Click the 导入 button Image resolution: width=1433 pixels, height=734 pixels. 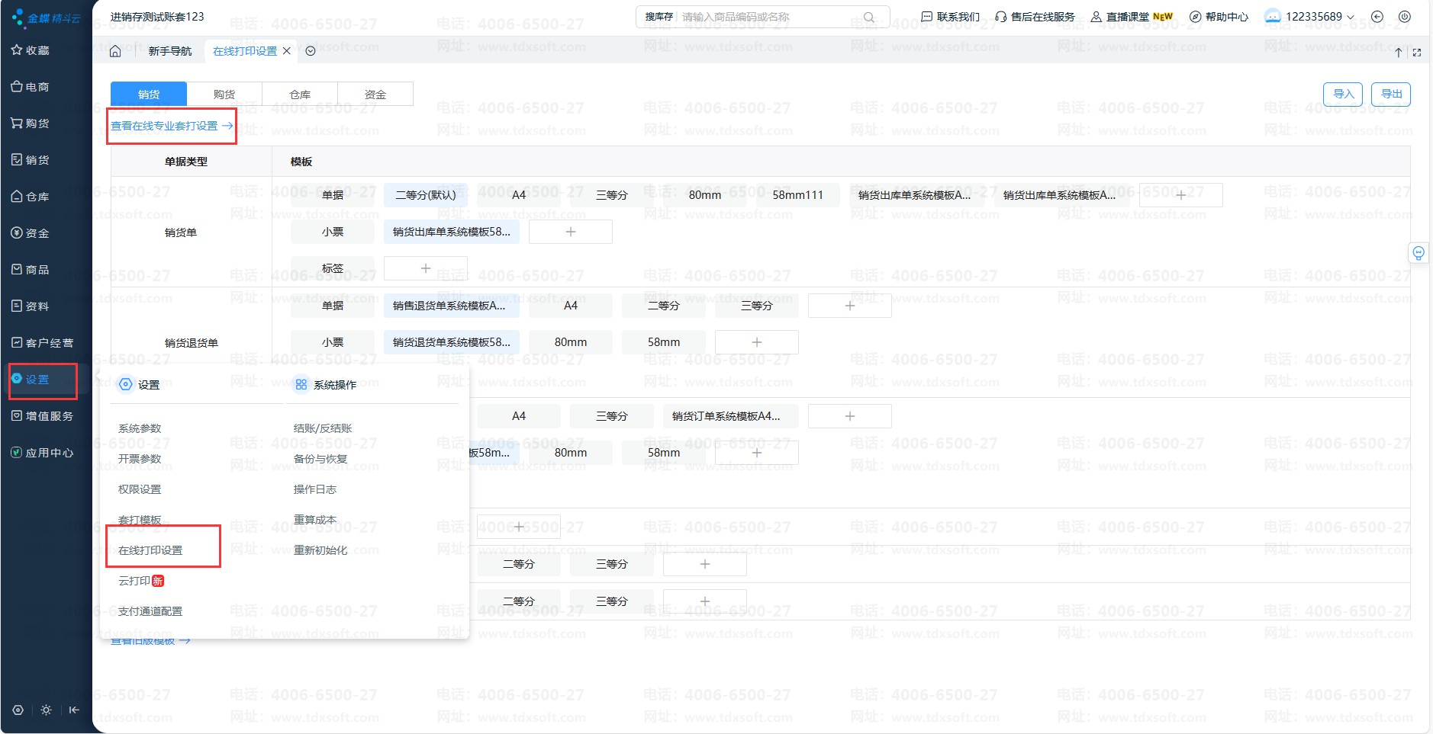pos(1343,95)
